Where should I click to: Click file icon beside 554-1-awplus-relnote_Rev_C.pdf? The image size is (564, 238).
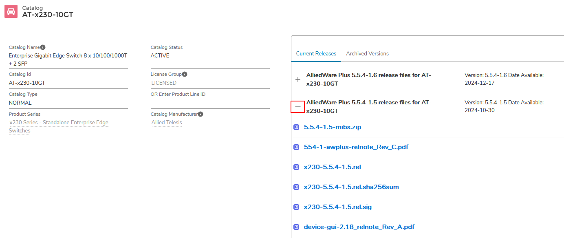(x=296, y=147)
